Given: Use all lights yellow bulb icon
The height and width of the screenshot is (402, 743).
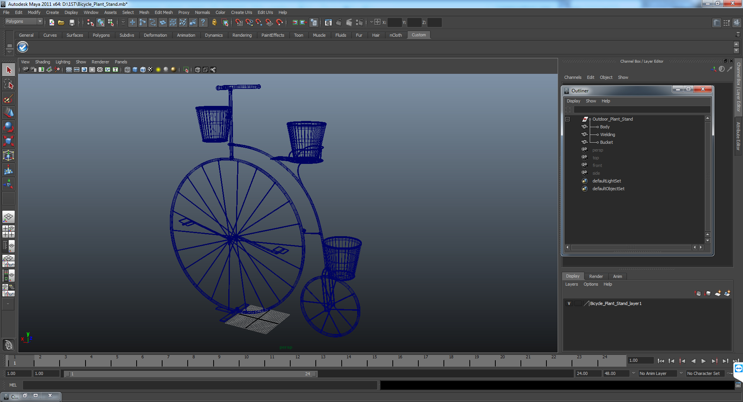Looking at the screenshot, I should coord(158,70).
